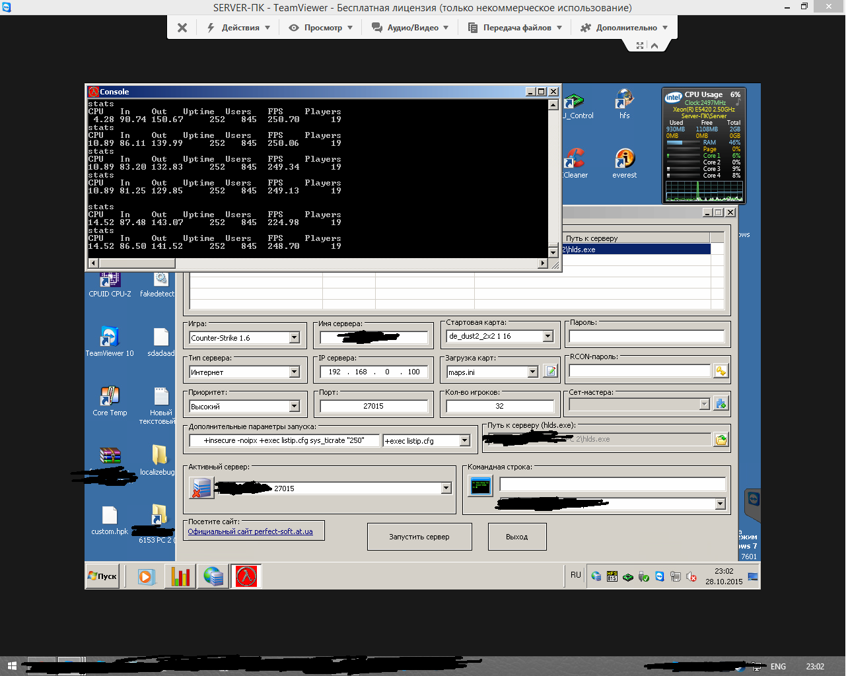Click the globe server taskbar icon
The image size is (848, 676).
click(213, 576)
